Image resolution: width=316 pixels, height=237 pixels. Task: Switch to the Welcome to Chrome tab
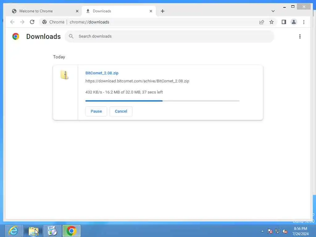(45, 11)
